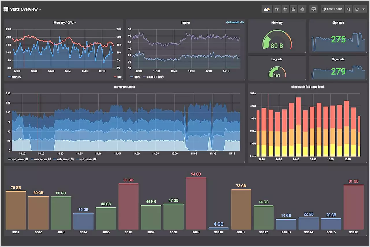Image resolution: width=370 pixels, height=247 pixels.
Task: Click the 161 logouts gauge value
Action: (277, 75)
